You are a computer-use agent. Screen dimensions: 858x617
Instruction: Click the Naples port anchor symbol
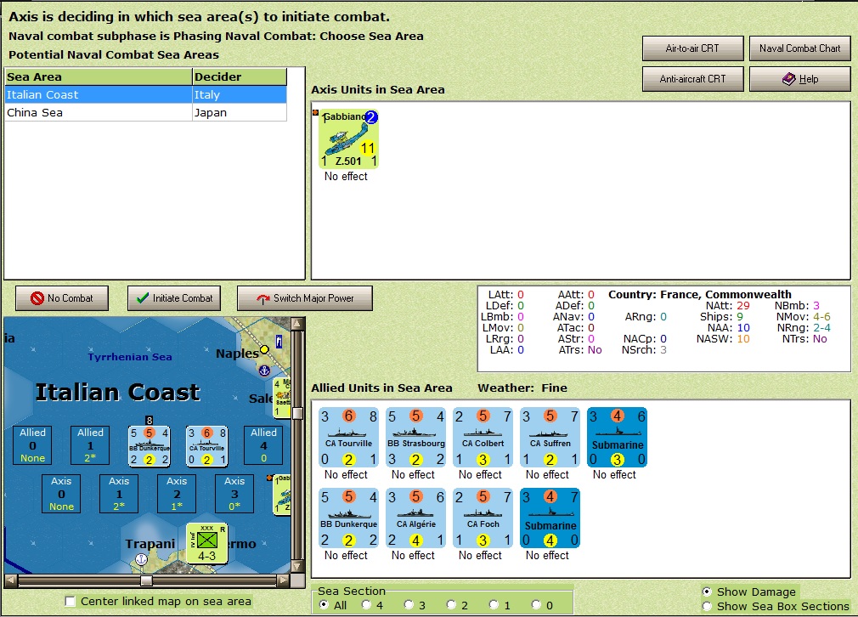[x=265, y=371]
